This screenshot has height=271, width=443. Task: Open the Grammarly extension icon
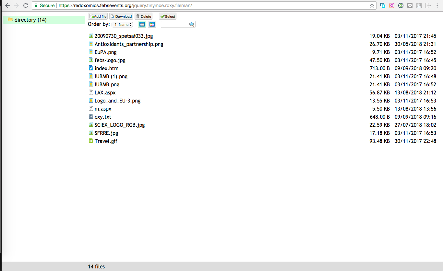pyautogui.click(x=401, y=5)
